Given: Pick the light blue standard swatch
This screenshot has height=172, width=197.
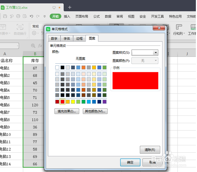Looking at the screenshot, I should pos(89,102).
